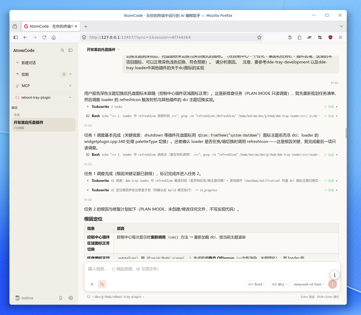
Task: Open the reboot-tray-plugin project dropdown
Action: pyautogui.click(x=43, y=97)
